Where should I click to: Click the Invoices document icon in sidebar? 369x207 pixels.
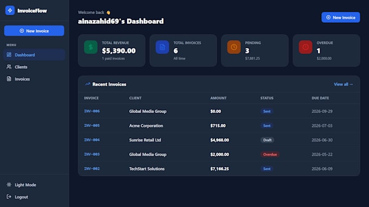click(x=9, y=79)
